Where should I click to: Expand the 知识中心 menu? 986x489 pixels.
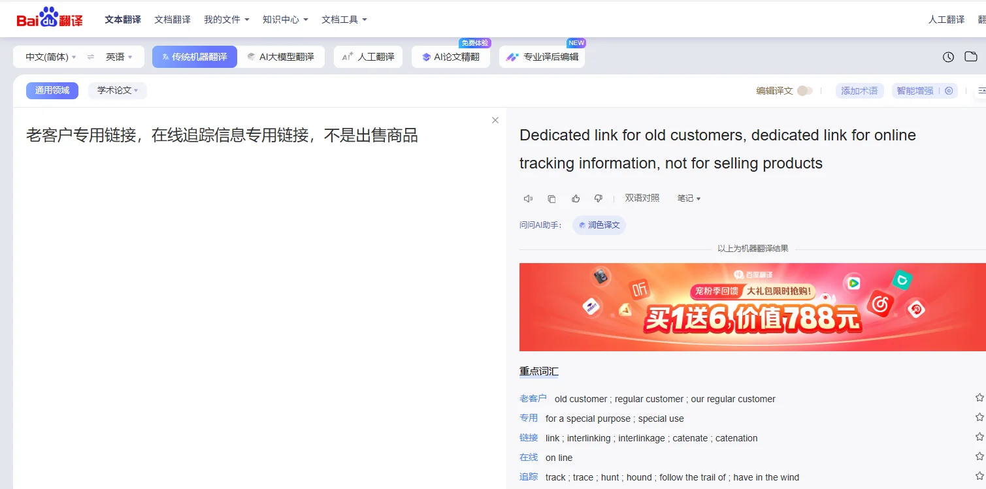[x=286, y=20]
